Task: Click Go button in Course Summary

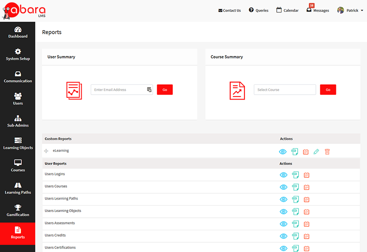Action: tap(328, 90)
